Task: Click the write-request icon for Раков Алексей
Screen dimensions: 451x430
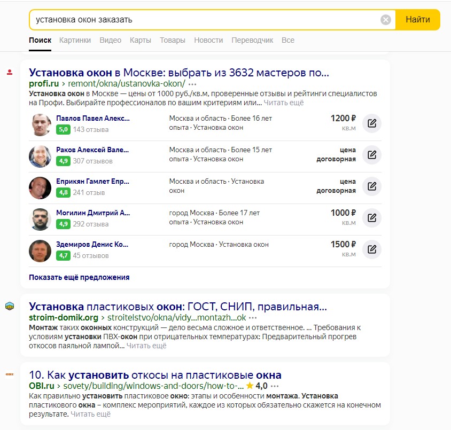Action: click(371, 155)
